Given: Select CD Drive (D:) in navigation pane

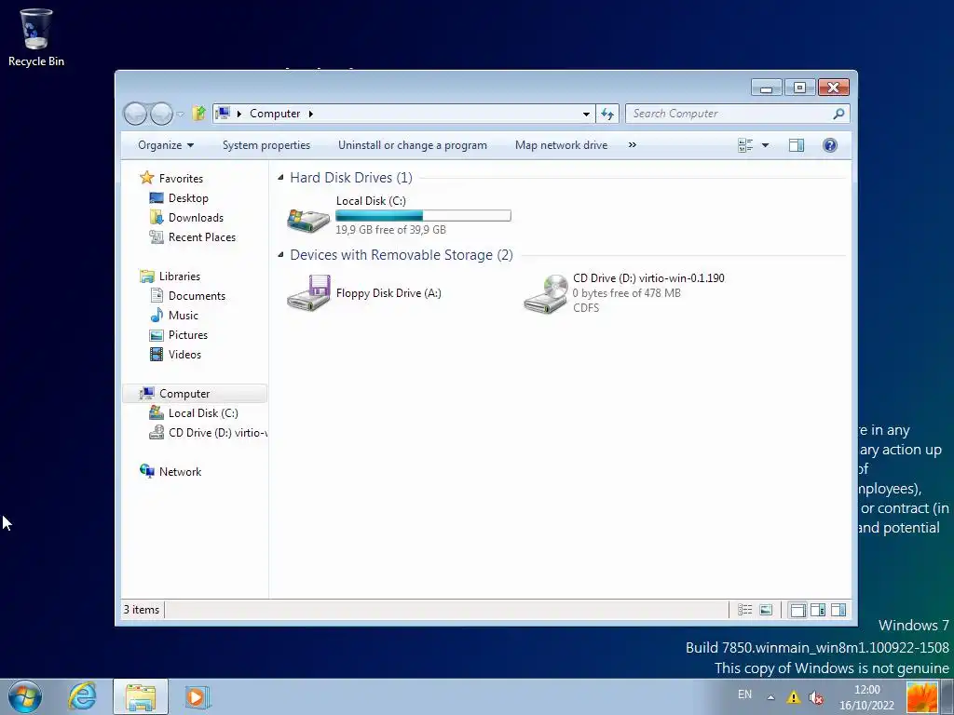Looking at the screenshot, I should pos(208,432).
